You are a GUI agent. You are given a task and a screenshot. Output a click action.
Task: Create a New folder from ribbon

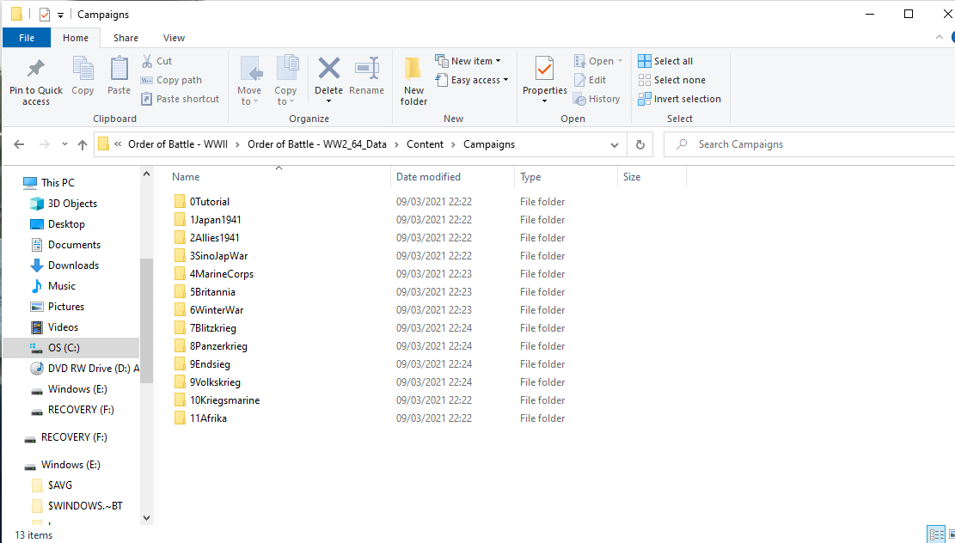(413, 81)
